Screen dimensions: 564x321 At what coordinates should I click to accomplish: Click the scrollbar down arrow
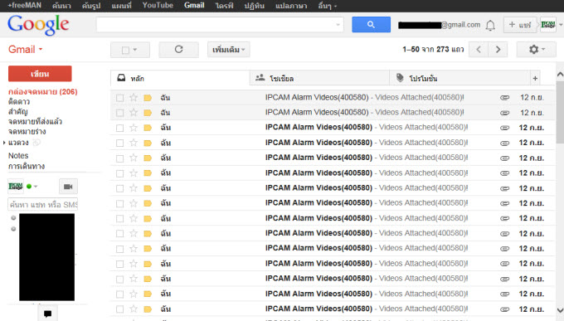pos(560,310)
